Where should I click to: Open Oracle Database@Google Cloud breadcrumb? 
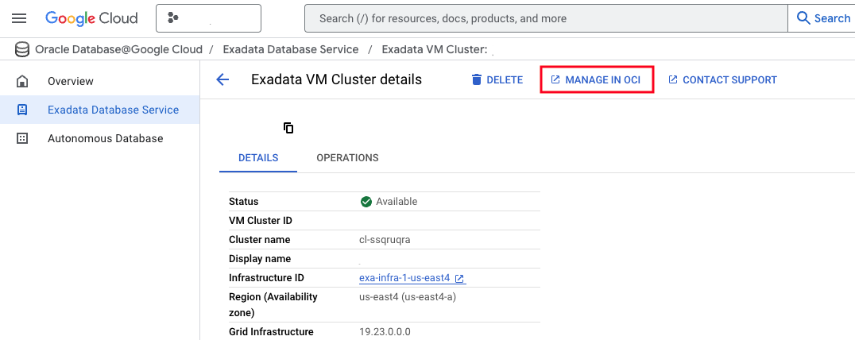[118, 49]
